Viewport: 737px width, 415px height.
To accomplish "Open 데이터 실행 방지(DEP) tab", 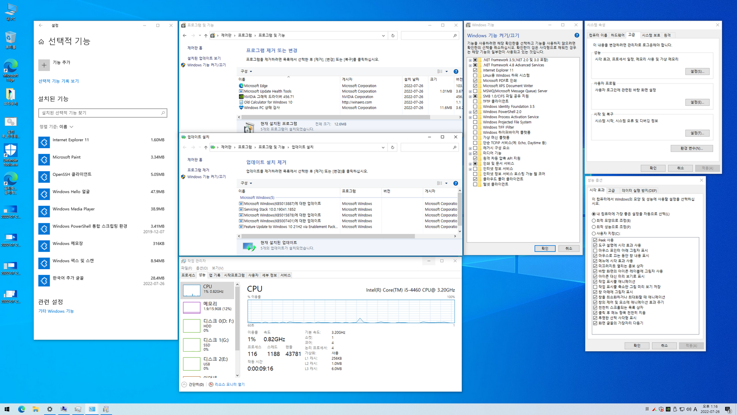I will (x=639, y=191).
